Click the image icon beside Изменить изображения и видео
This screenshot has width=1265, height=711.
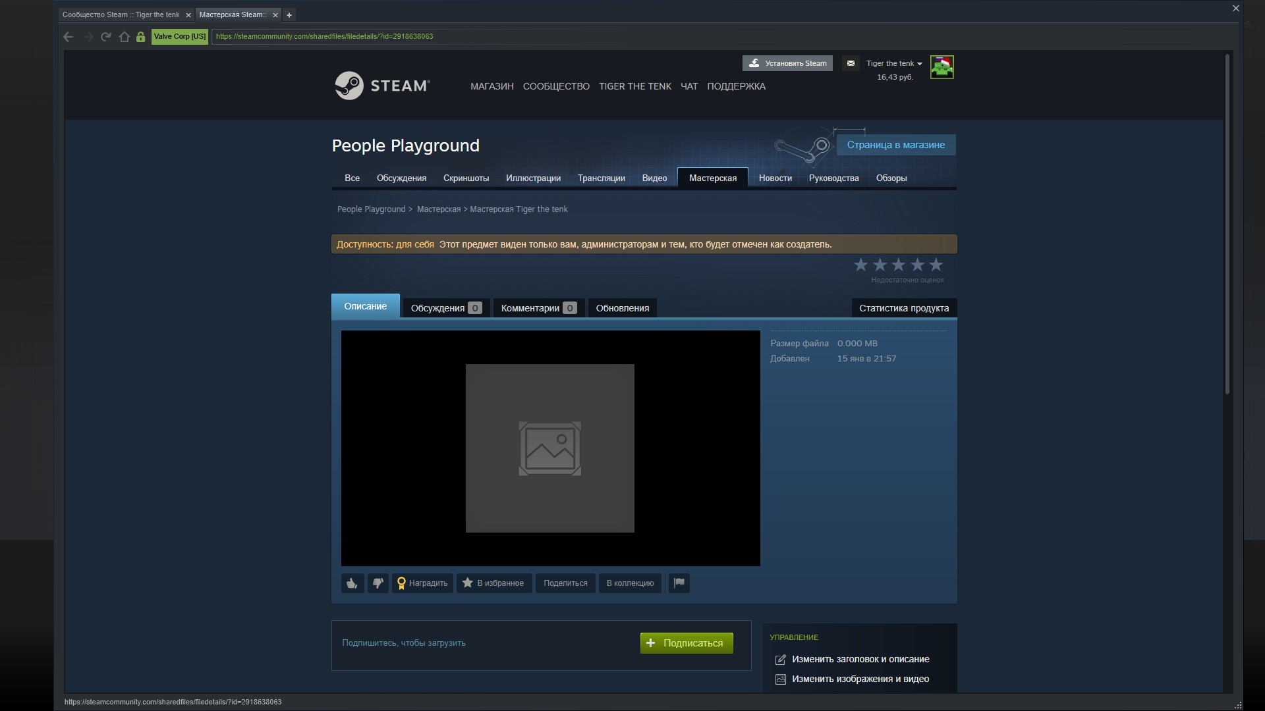click(x=780, y=679)
